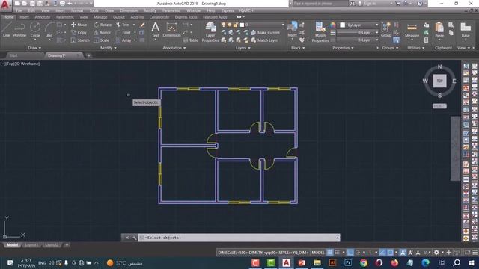The width and height of the screenshot is (479, 269).
Task: Click the command line input field
Action: [x=239, y=238]
